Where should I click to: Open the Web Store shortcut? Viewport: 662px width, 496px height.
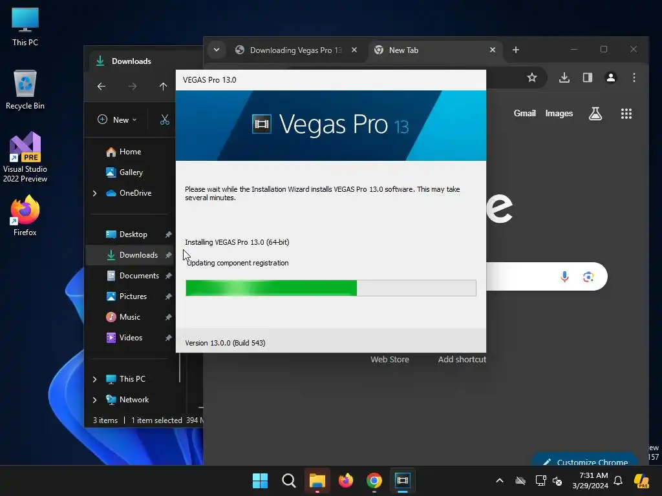pos(390,360)
